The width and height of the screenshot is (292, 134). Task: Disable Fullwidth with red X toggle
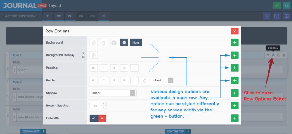click(x=102, y=118)
